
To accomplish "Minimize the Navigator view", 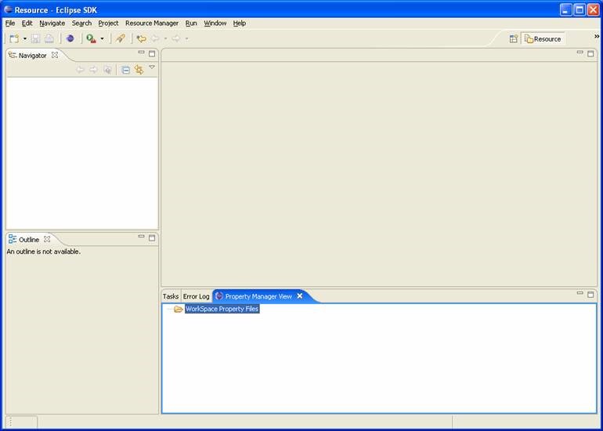I will tap(141, 52).
